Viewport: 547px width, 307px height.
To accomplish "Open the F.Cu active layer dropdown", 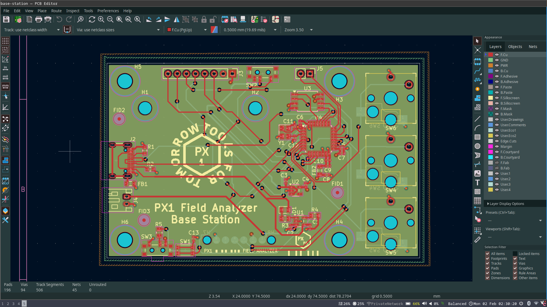I will pyautogui.click(x=205, y=30).
